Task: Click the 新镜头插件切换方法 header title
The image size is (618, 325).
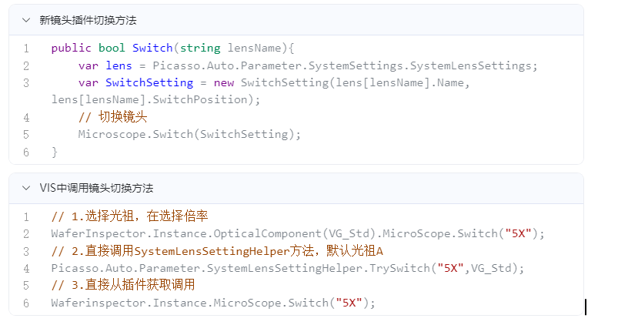Action: coord(88,20)
